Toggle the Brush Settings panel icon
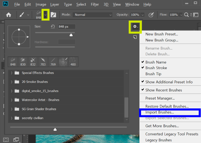Viewport: 201px width, 143px height. [x=53, y=15]
